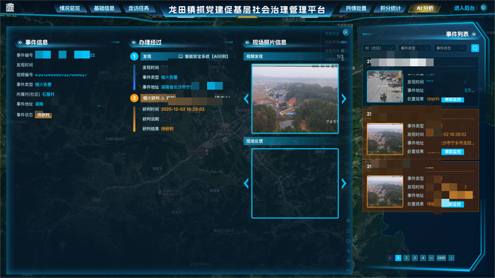Open the 积分统计 tab
This screenshot has height=278, width=495.
390,8
